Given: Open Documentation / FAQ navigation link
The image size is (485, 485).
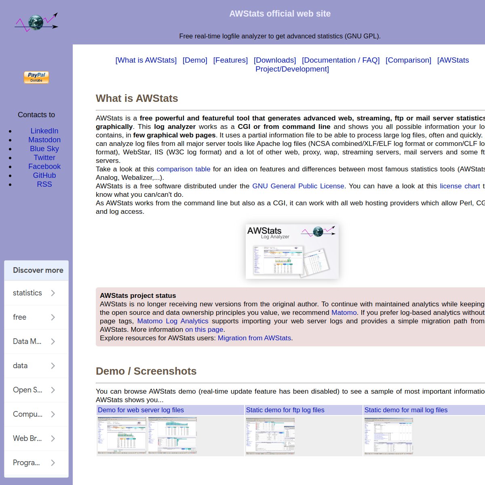Looking at the screenshot, I should click(x=341, y=60).
